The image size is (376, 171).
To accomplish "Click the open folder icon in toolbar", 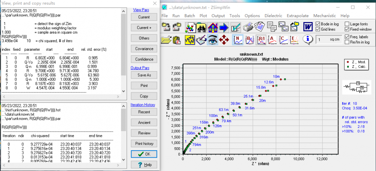I will (x=166, y=40).
